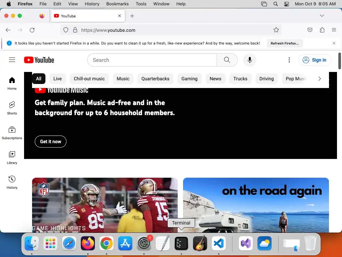Open the NFL game highlights thumbnail
342x257 pixels.
click(x=105, y=205)
